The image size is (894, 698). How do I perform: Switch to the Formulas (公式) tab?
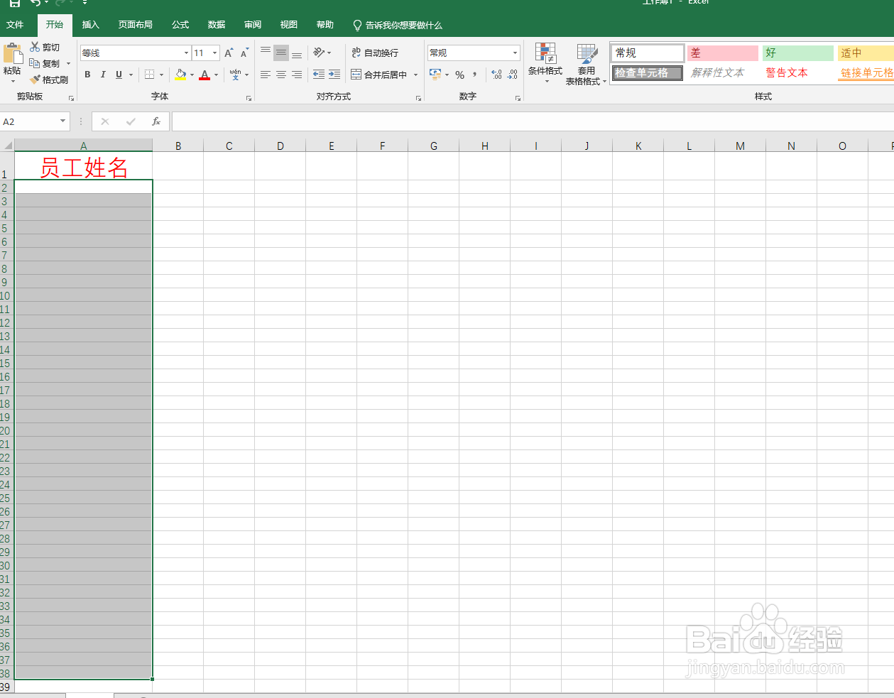click(180, 25)
